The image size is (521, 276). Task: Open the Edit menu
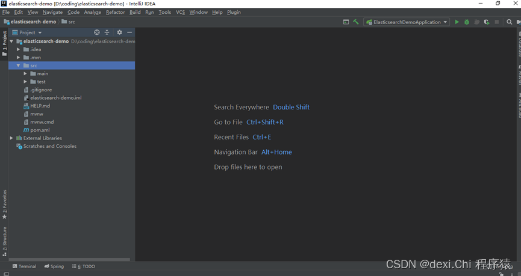point(18,12)
